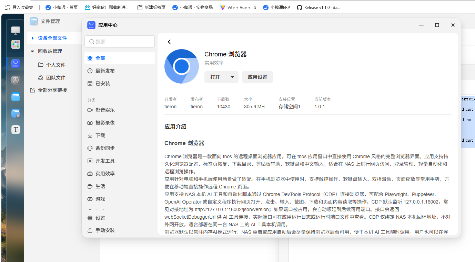Open the GitHub Release v1.1.0 bookmark
The image size is (475, 262).
(x=319, y=7)
